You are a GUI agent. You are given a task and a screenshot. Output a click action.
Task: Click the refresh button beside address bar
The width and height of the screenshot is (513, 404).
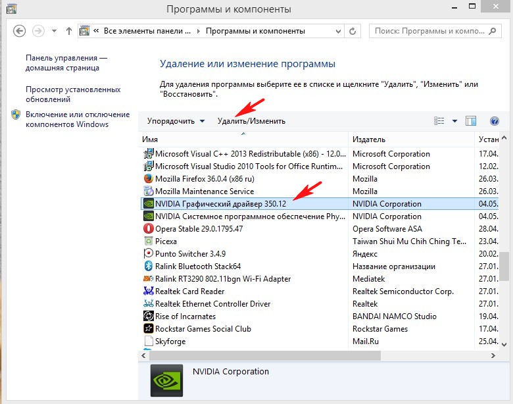(x=353, y=31)
